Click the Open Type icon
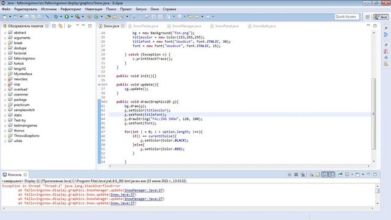This screenshot has height=220, width=391. point(108,16)
